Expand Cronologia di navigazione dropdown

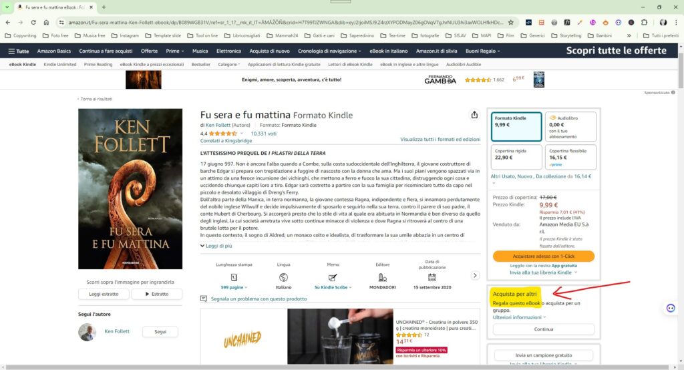329,51
